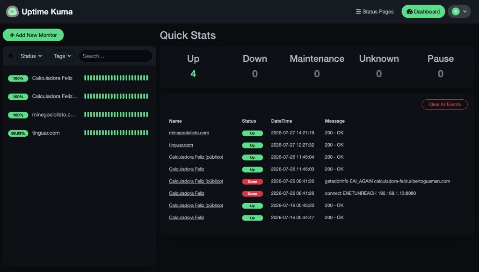Click heartbeat bar of tinguar.com monitor
479x272 pixels.
(x=116, y=133)
